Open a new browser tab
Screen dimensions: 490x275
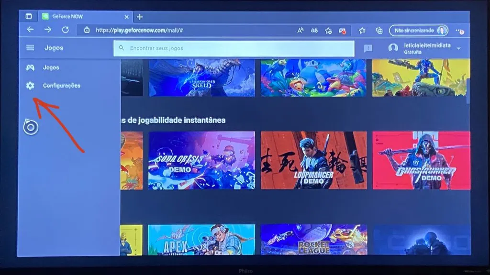140,17
